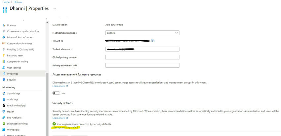Click the Custom domain names icon
The height and width of the screenshot is (136, 281).
coord(4,44)
